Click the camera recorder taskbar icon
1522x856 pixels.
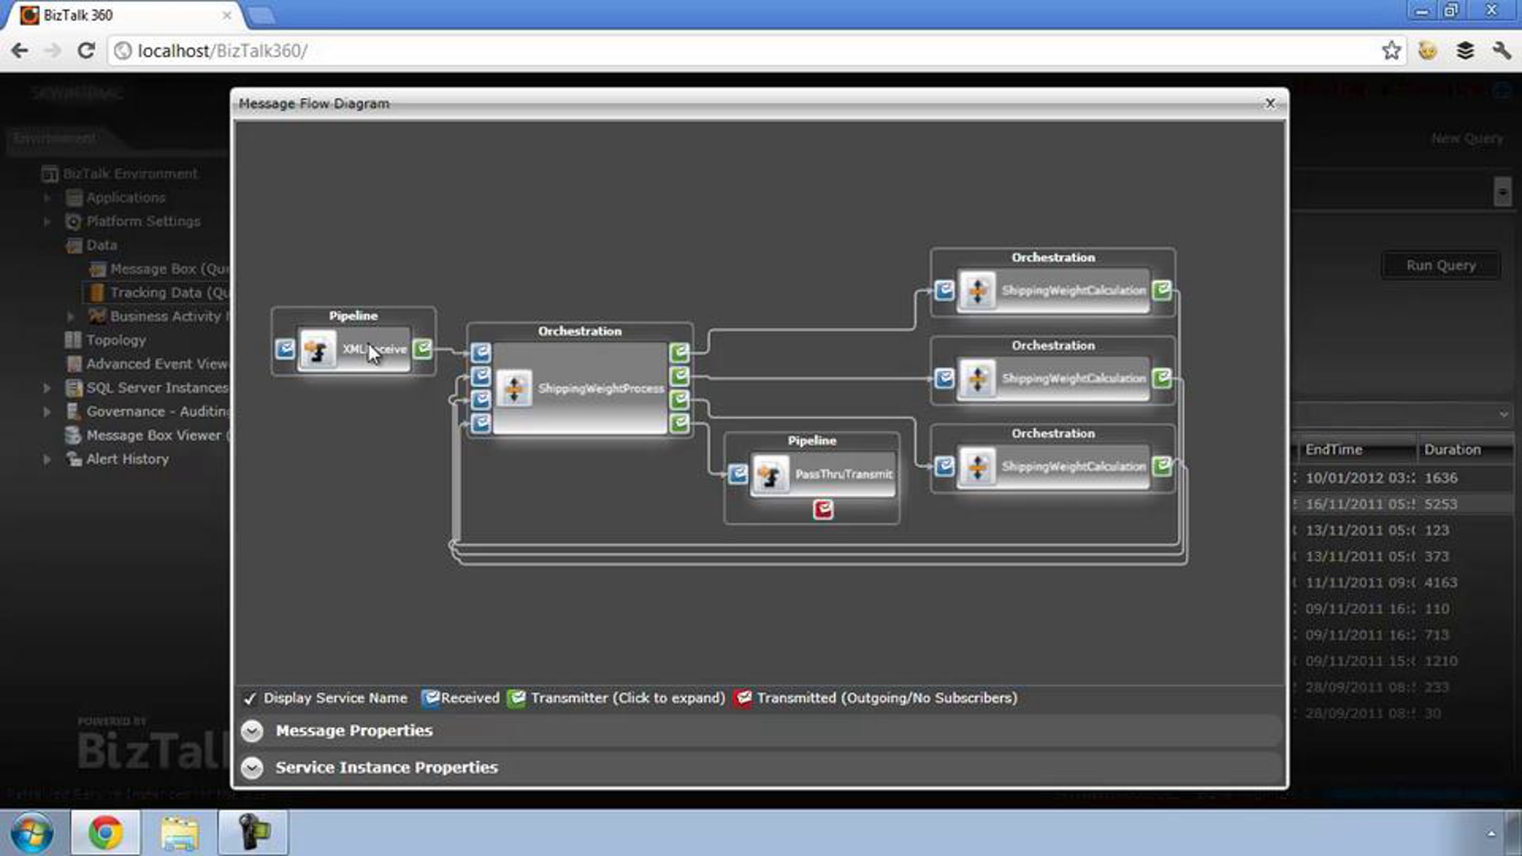pyautogui.click(x=253, y=833)
